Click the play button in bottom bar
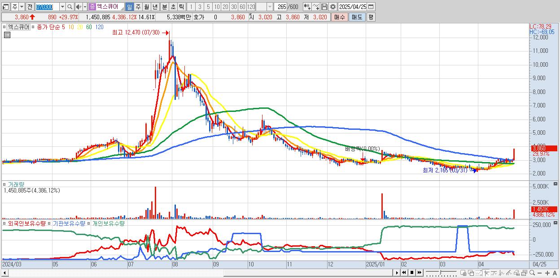 397,273
